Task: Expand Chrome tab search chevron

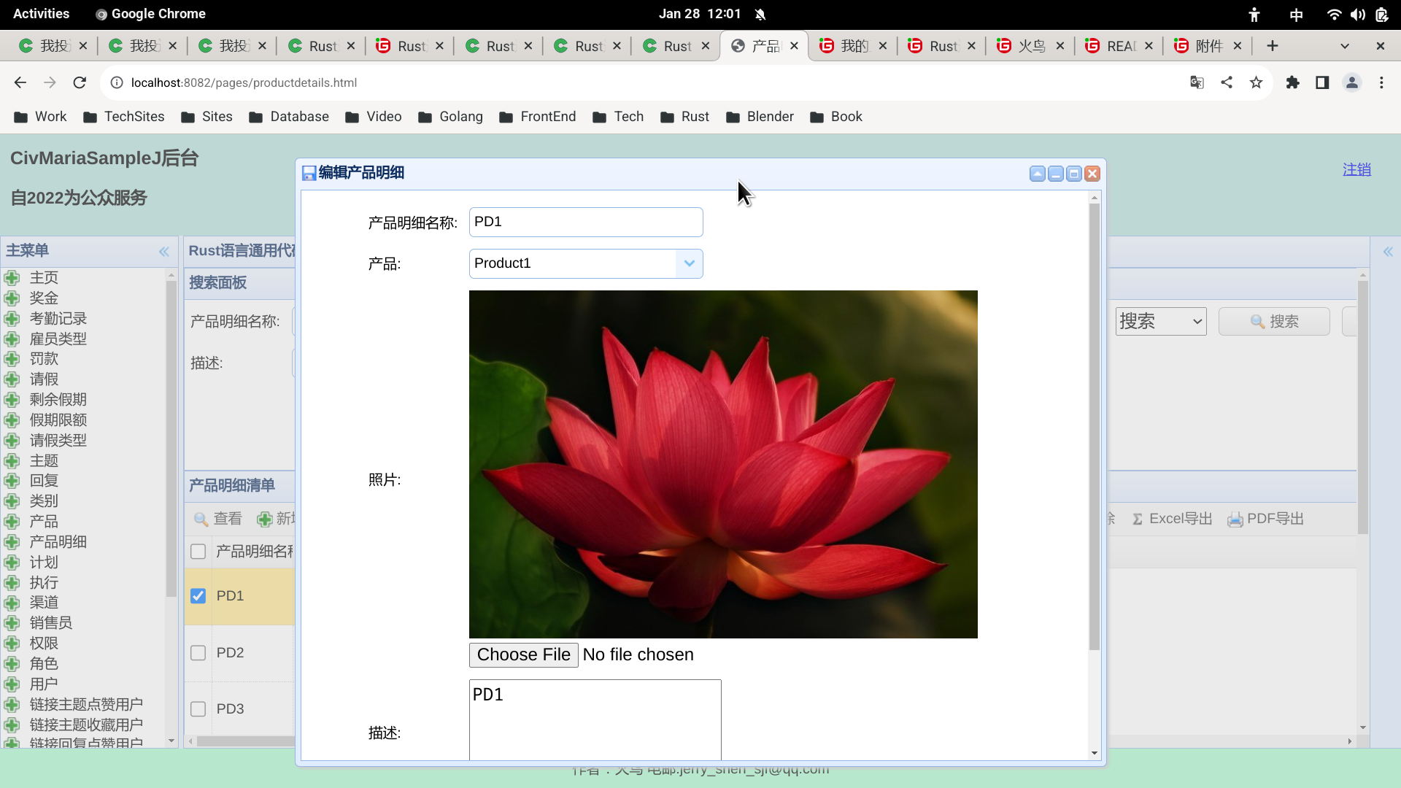Action: point(1345,46)
